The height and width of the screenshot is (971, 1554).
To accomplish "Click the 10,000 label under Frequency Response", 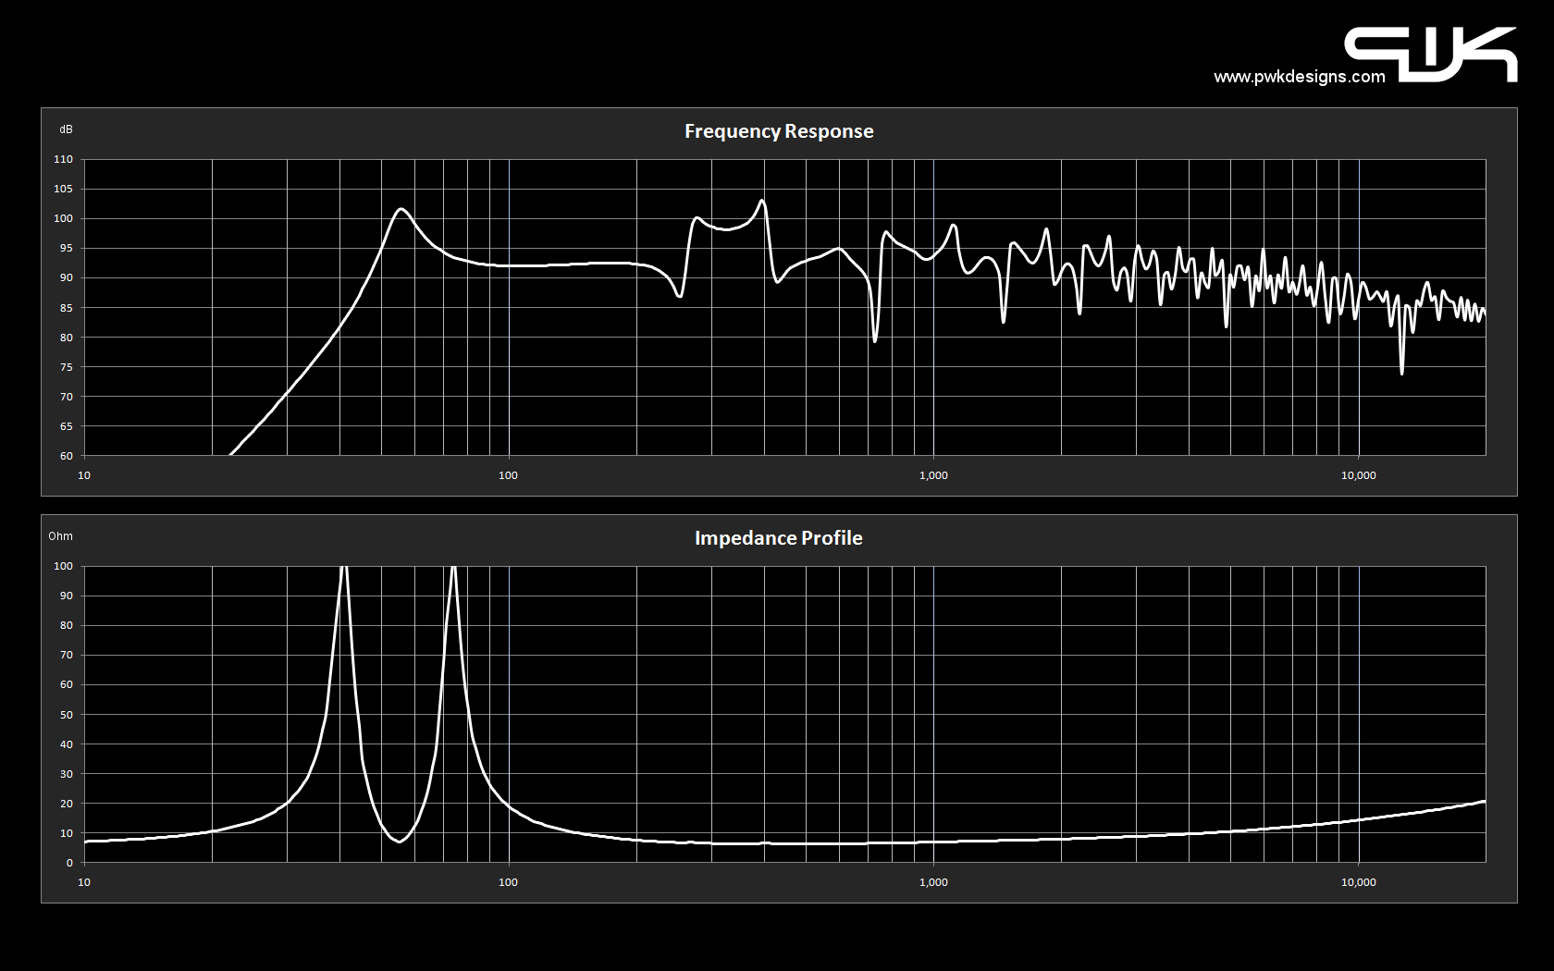I will coord(1359,475).
